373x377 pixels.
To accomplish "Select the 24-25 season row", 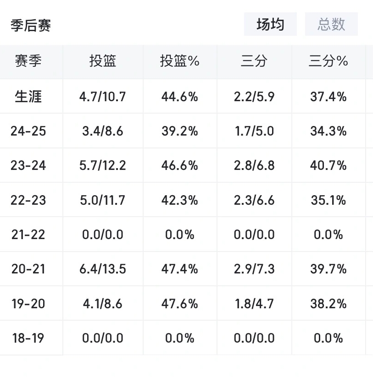I will 28,131.
